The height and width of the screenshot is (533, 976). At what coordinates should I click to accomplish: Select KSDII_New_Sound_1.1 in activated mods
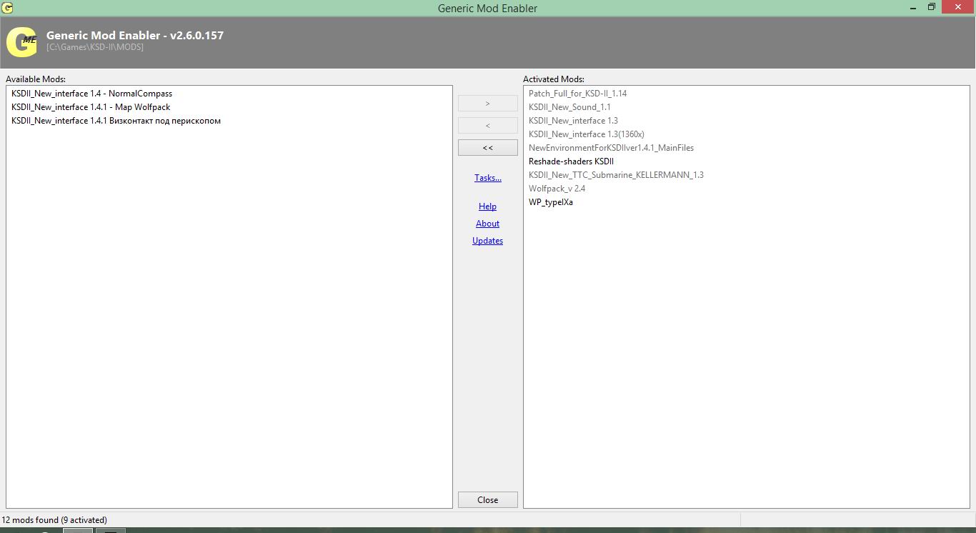coord(569,107)
